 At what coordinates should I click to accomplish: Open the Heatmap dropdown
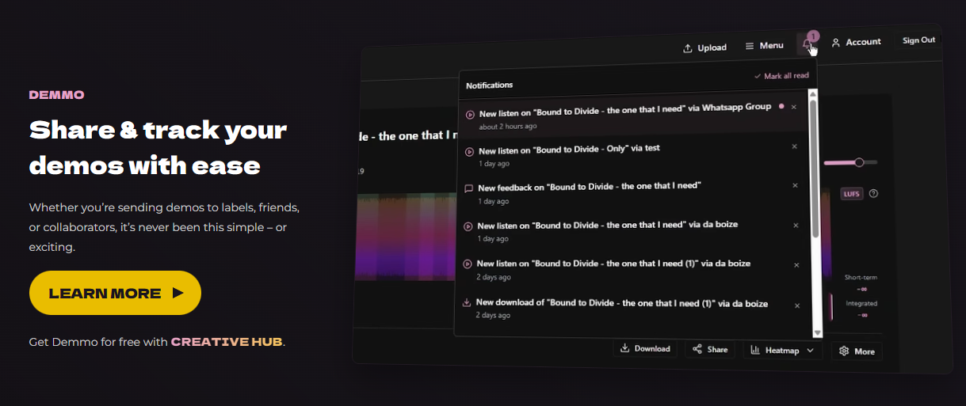tap(783, 351)
